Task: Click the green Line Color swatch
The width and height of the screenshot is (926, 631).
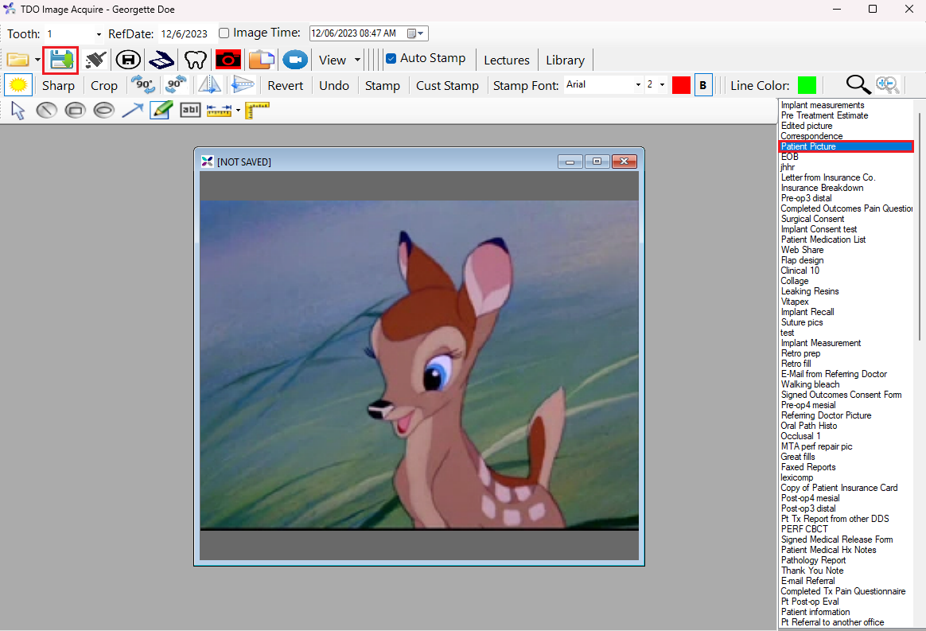Action: pyautogui.click(x=807, y=85)
